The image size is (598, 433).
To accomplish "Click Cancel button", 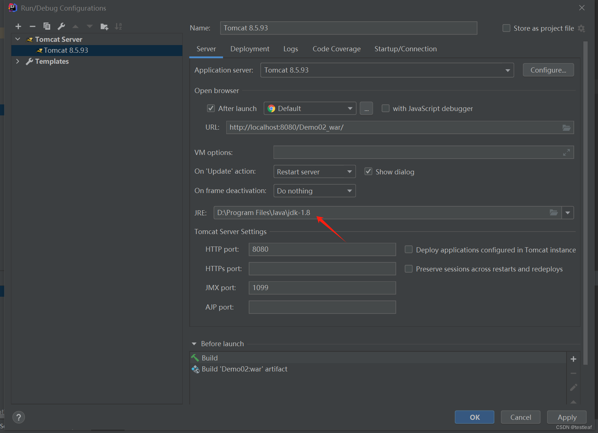I will click(521, 417).
